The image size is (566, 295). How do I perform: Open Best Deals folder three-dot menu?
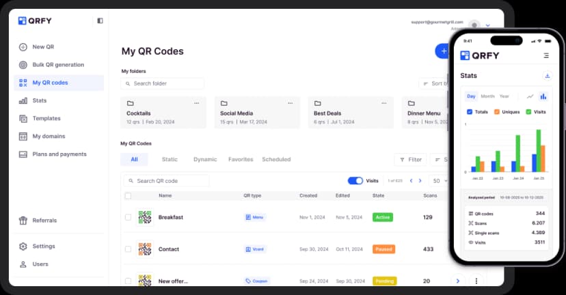click(x=383, y=103)
